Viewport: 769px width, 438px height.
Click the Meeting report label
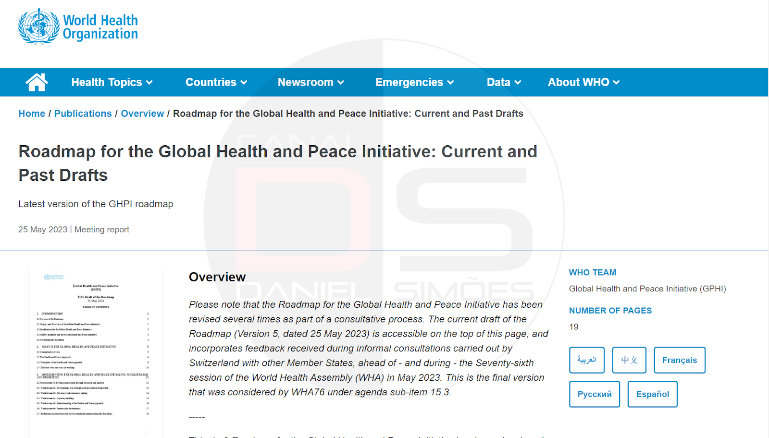102,230
